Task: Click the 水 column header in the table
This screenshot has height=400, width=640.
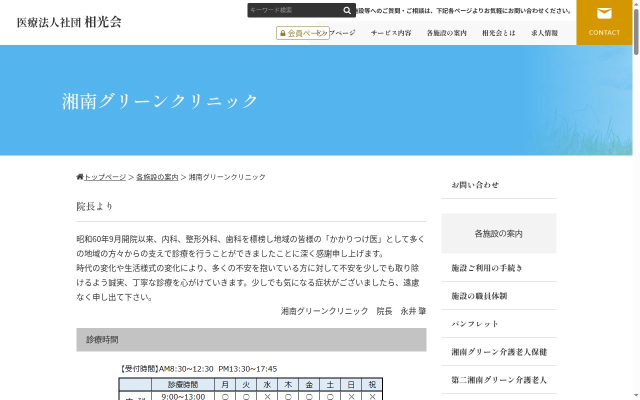Action: click(267, 384)
